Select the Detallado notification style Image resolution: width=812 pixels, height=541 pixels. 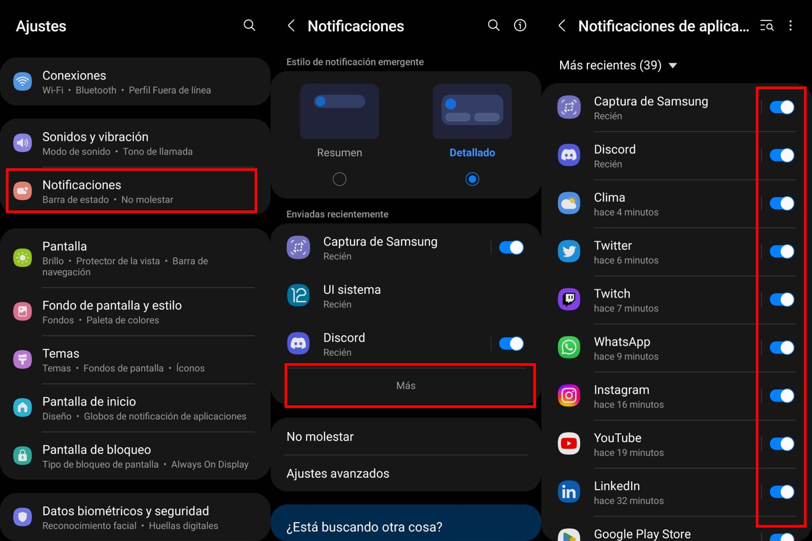tap(472, 179)
